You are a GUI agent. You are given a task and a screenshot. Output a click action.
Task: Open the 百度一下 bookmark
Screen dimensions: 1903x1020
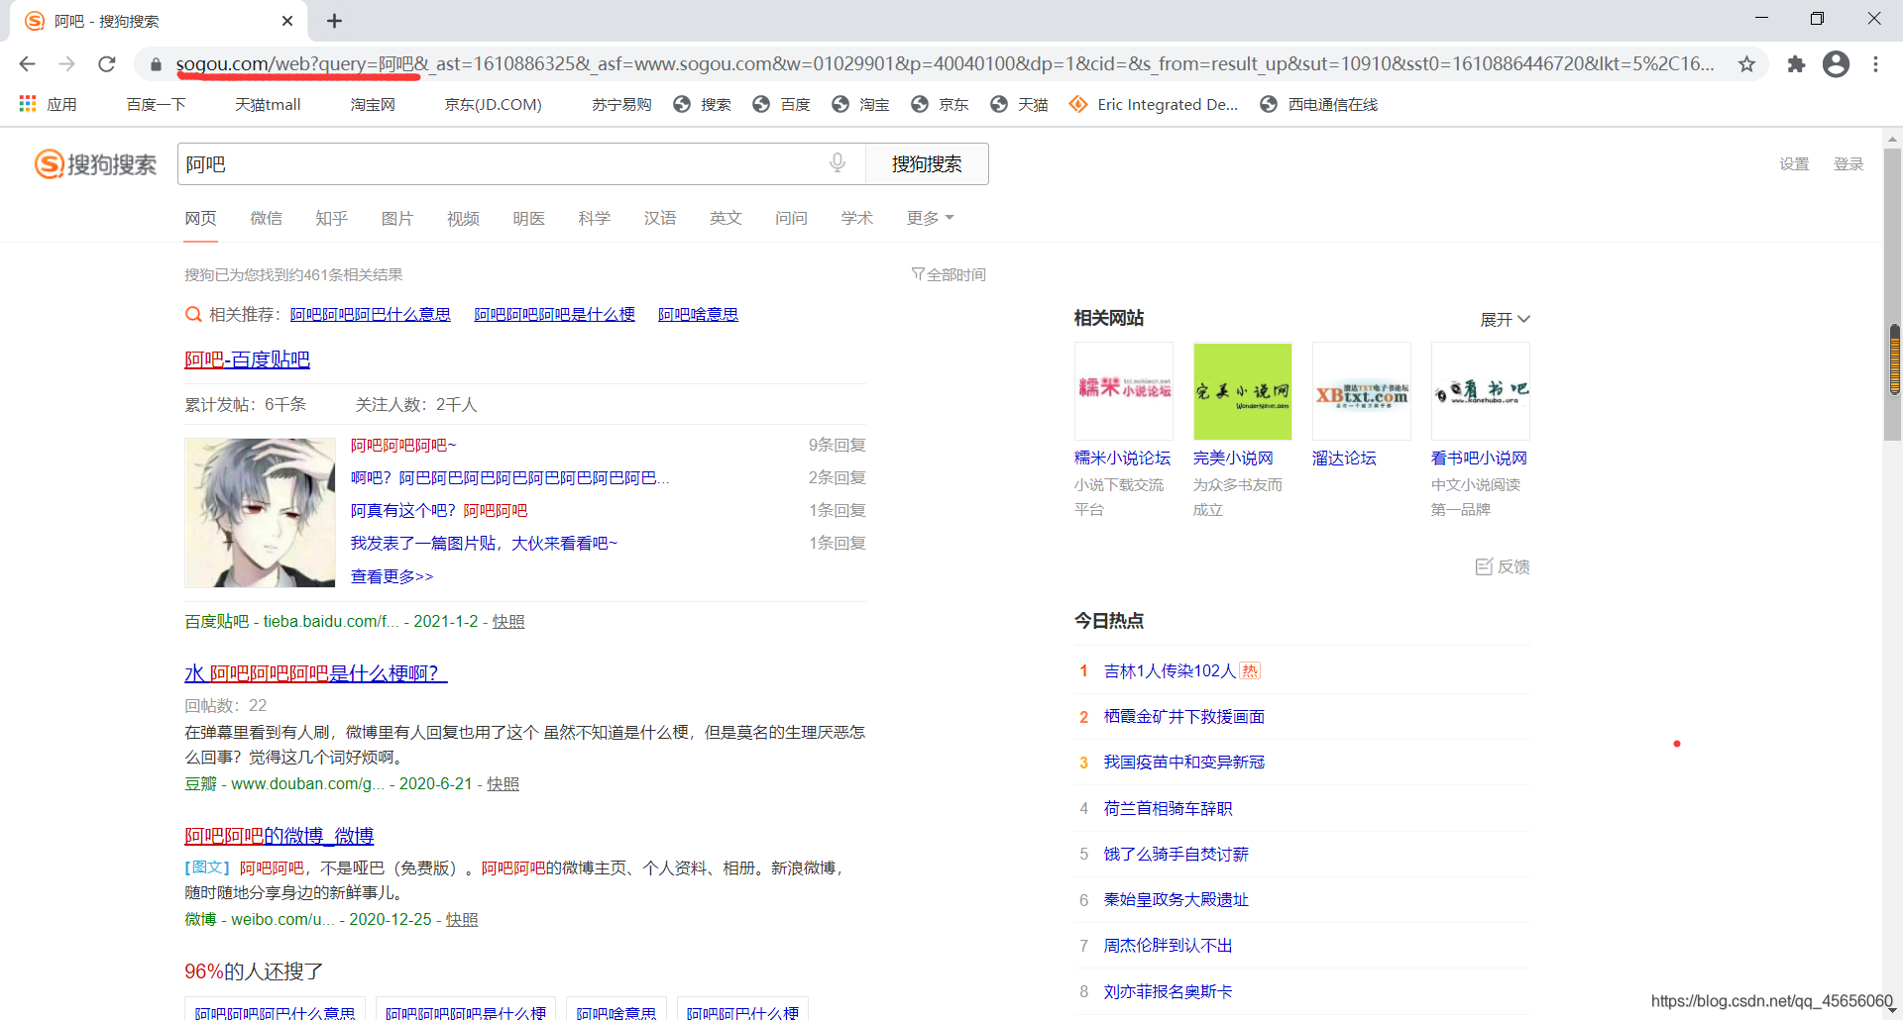tap(156, 104)
